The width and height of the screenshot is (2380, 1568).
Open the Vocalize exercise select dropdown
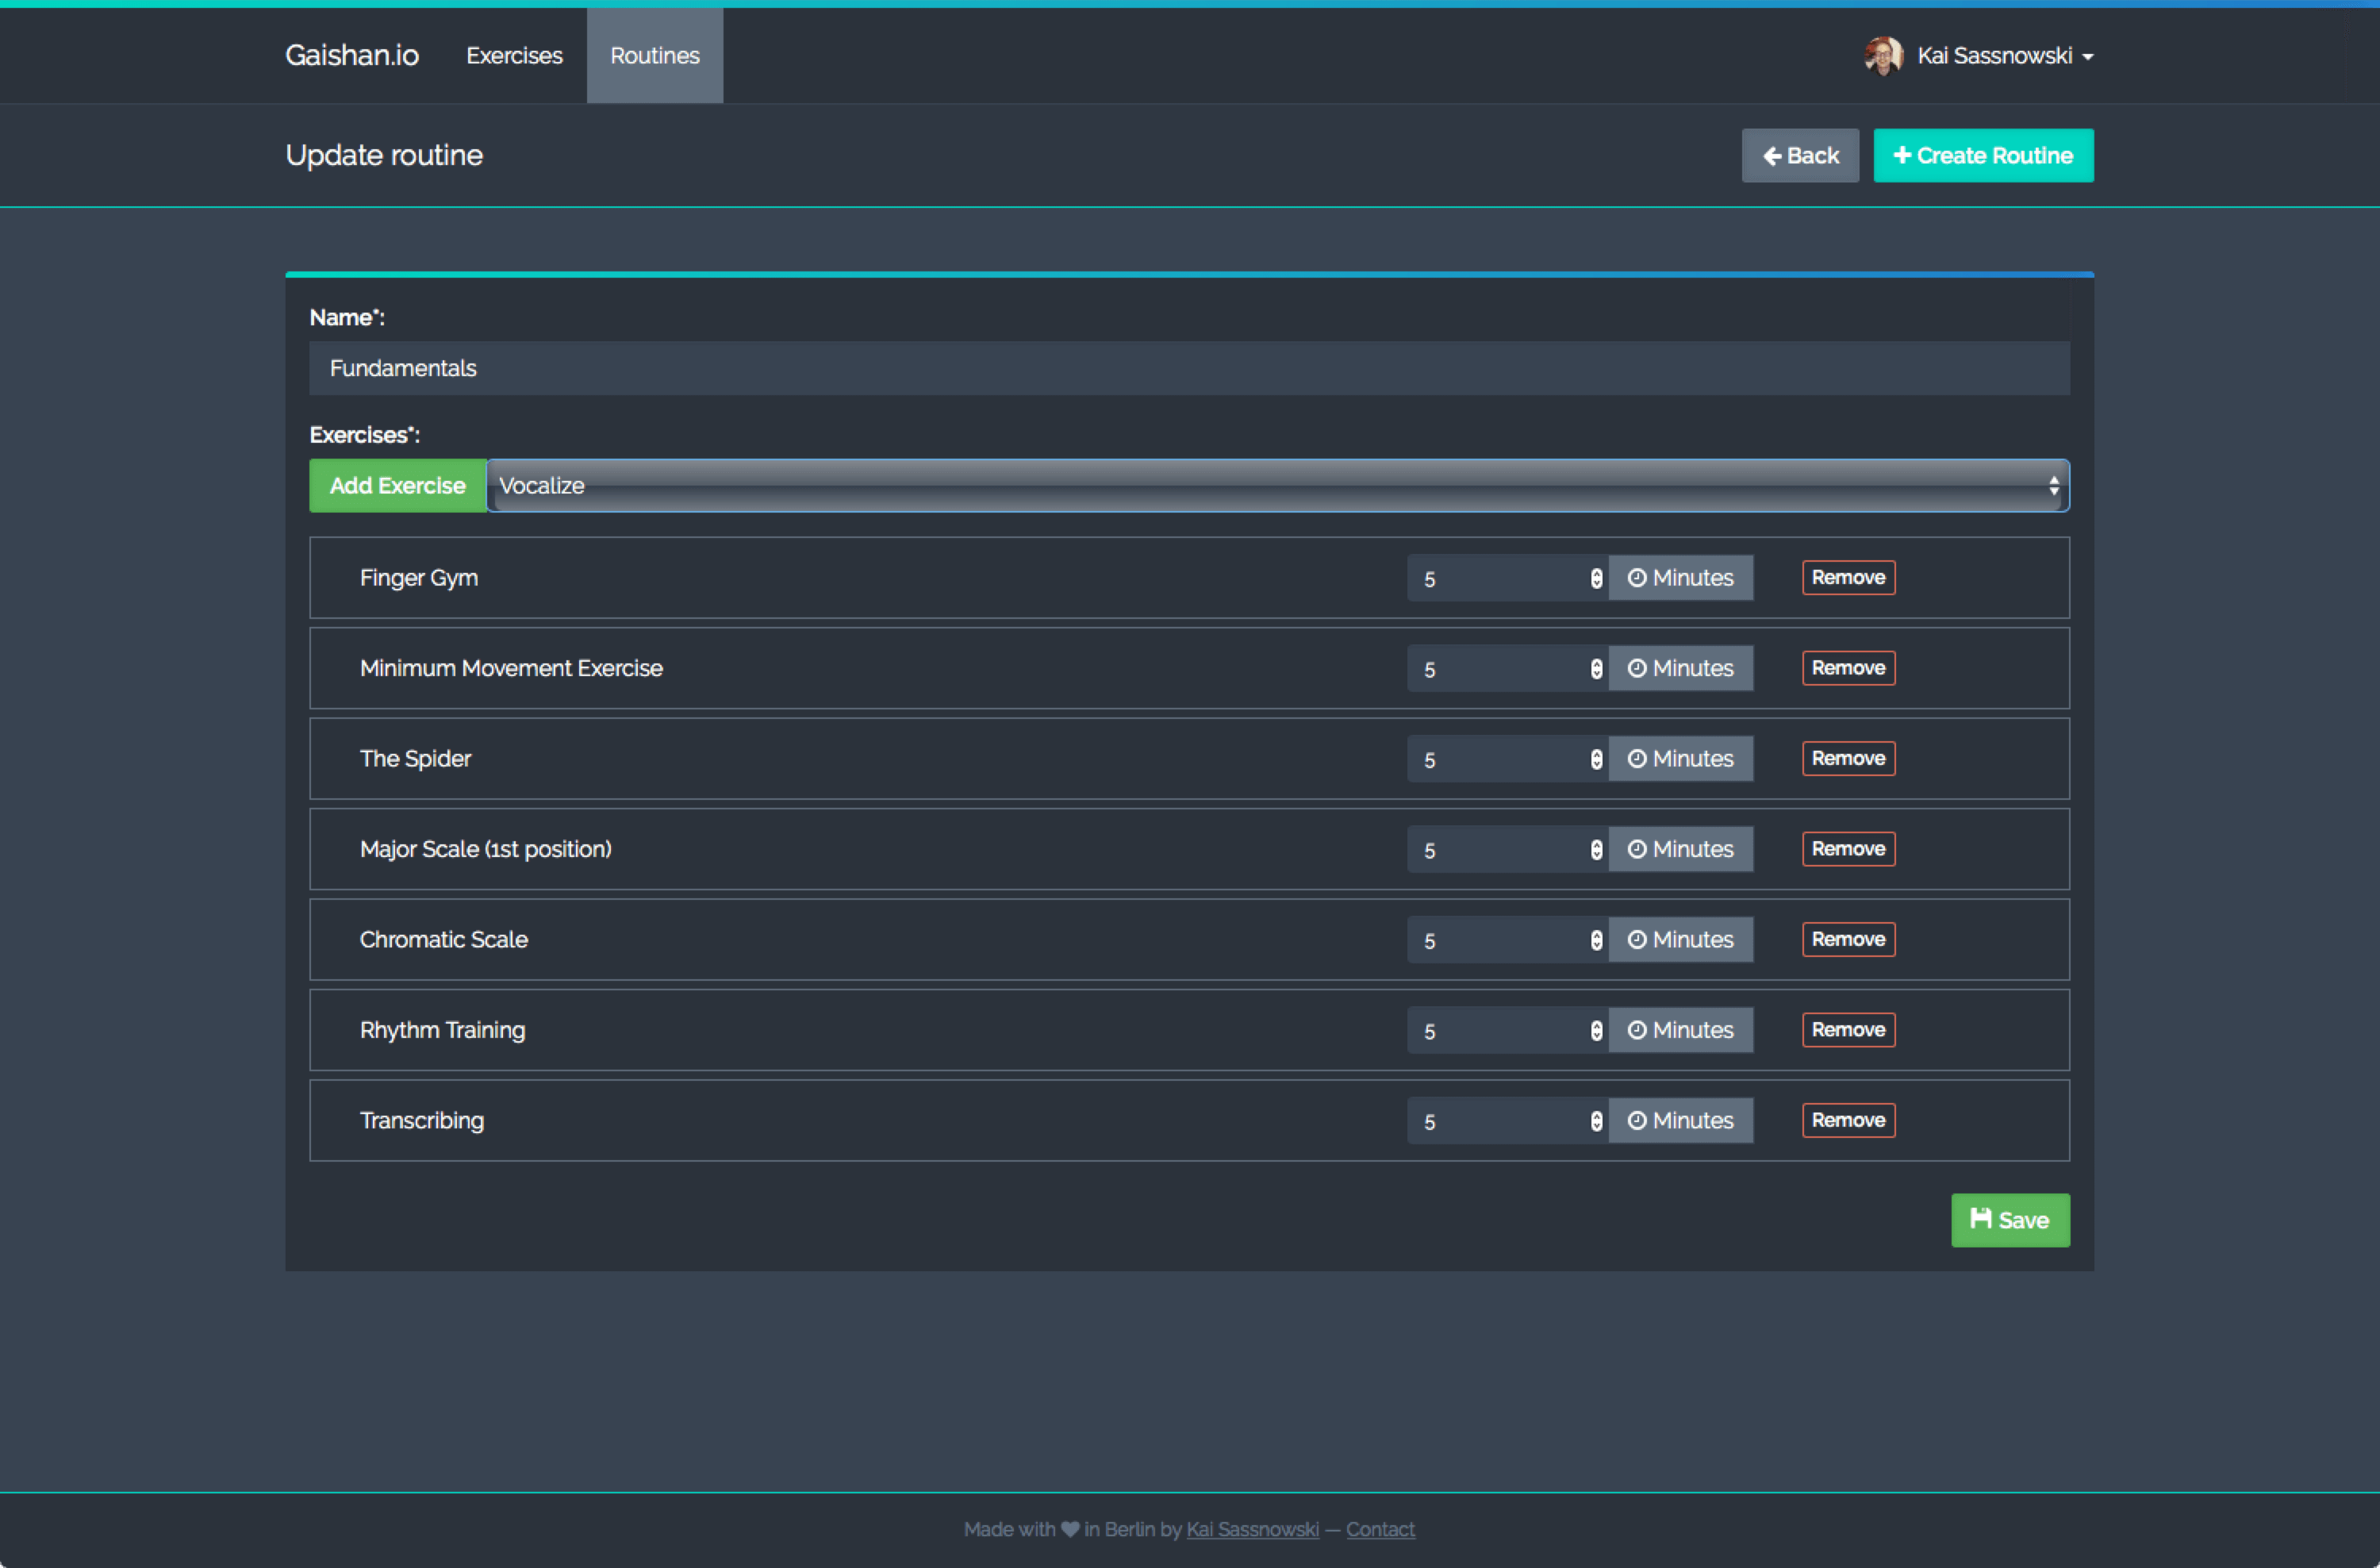click(1278, 485)
